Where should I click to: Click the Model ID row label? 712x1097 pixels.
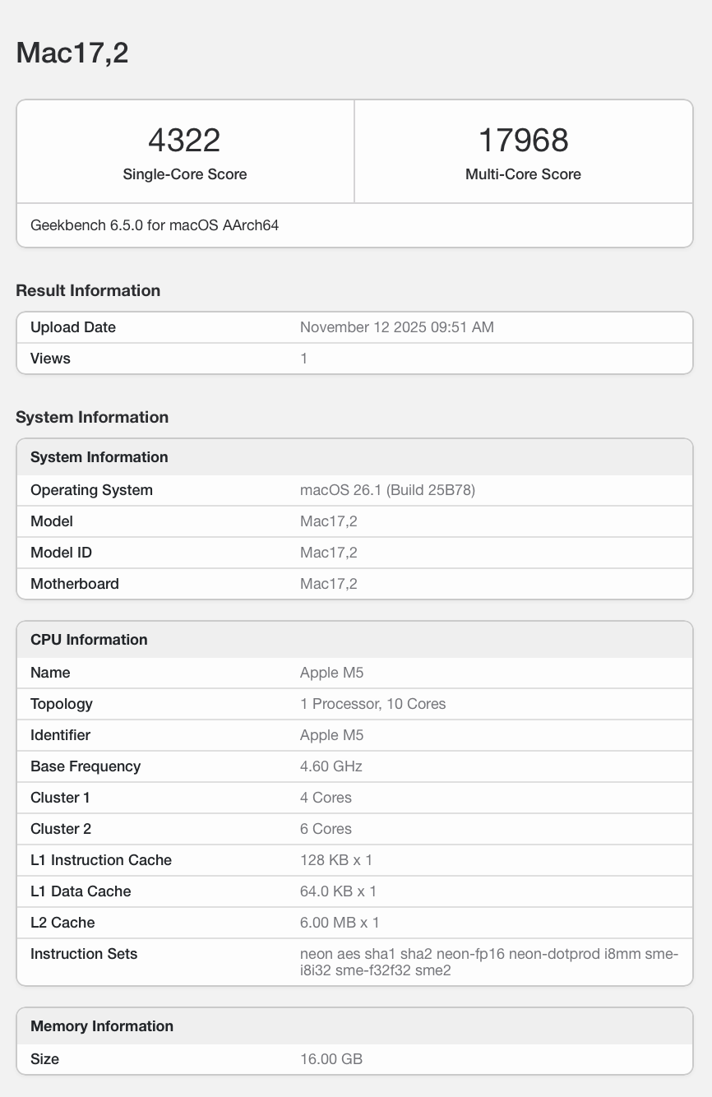tap(61, 553)
